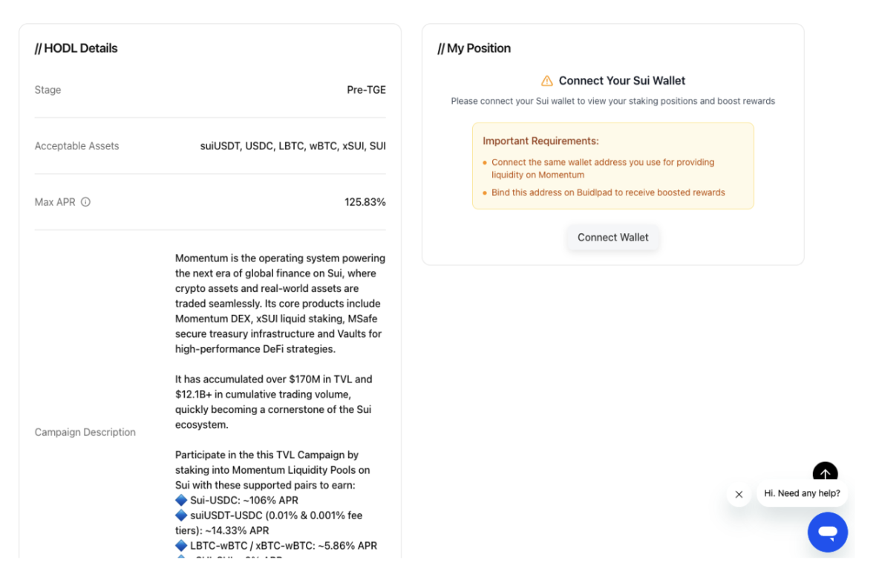Click the blue diamond beside Sui-USDC APR
The image size is (879, 580).
[181, 501]
